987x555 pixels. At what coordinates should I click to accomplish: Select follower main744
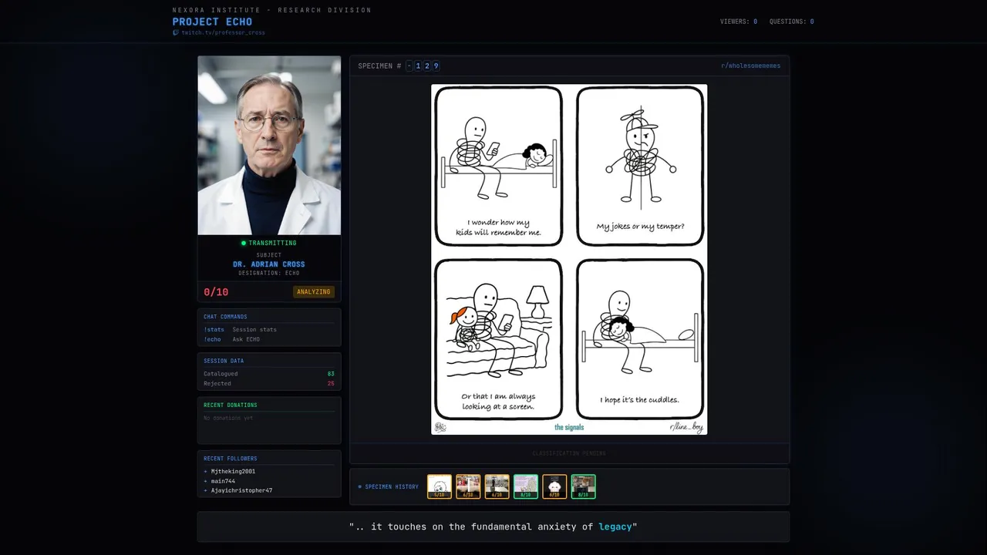point(223,481)
